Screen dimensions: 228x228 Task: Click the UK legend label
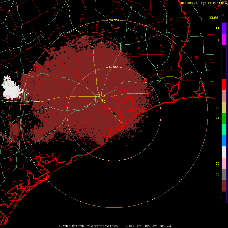pyautogui.click(x=217, y=40)
